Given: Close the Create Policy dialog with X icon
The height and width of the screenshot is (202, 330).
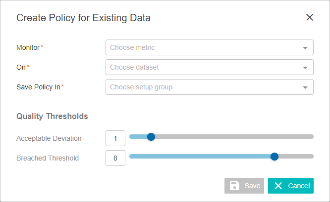Looking at the screenshot, I should (x=310, y=17).
